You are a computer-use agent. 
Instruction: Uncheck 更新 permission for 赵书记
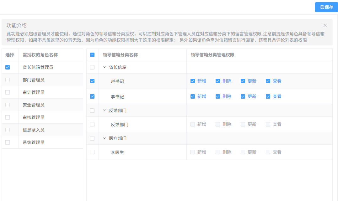point(243,81)
